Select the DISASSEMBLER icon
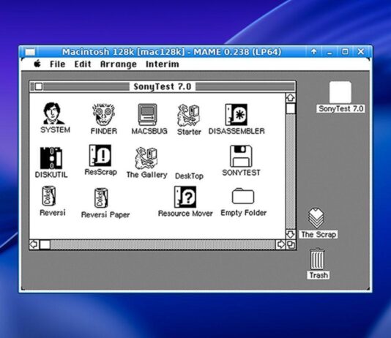Viewport: 391px width, 338px height. (237, 115)
